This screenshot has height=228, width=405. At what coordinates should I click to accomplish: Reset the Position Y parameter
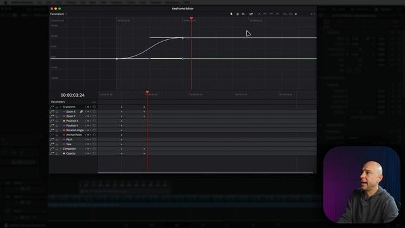[x=94, y=125]
